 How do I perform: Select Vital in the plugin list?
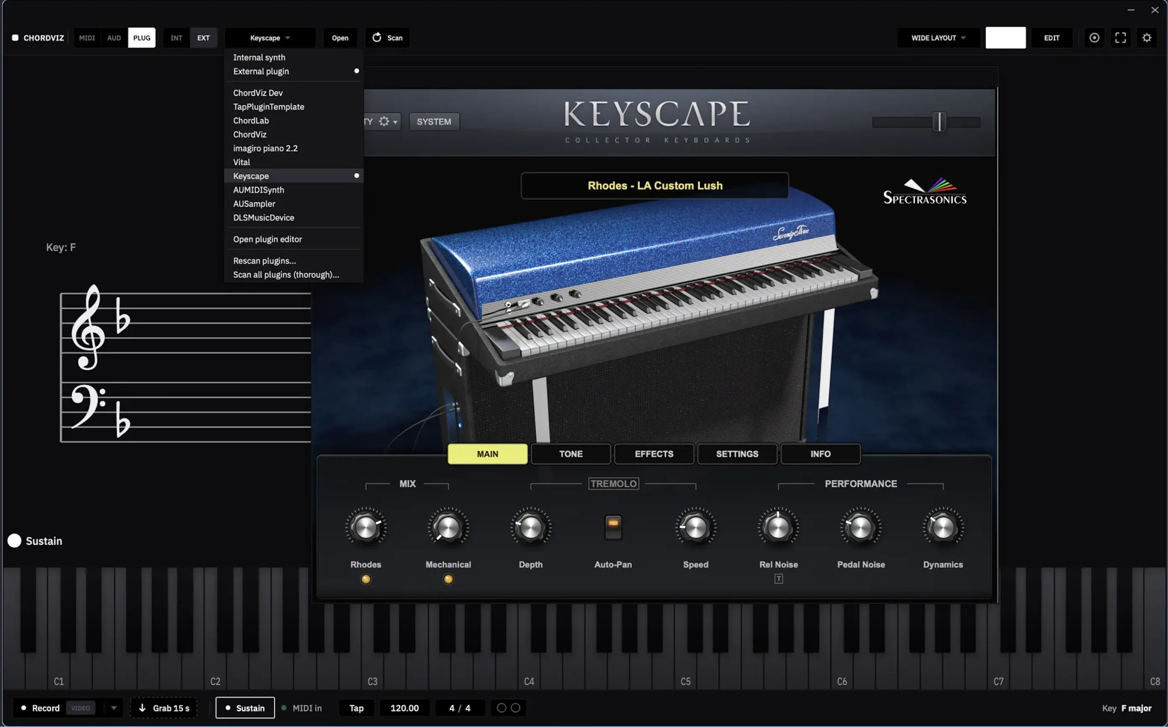coord(294,162)
